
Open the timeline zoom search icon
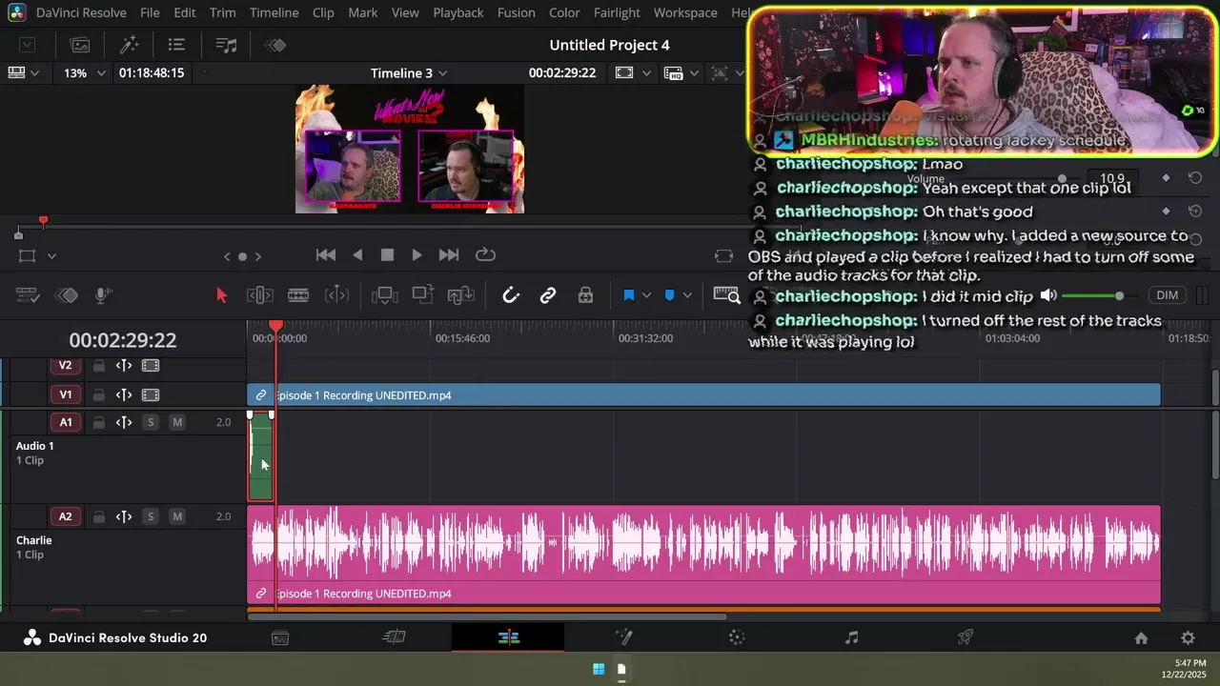coord(727,295)
